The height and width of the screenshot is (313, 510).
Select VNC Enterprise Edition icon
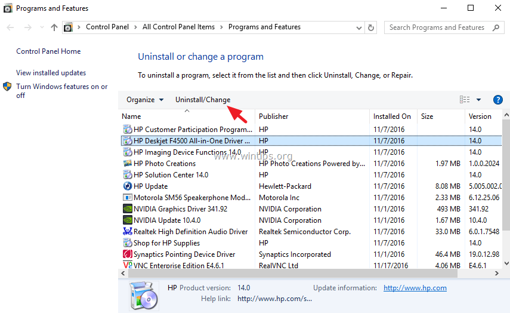point(128,265)
